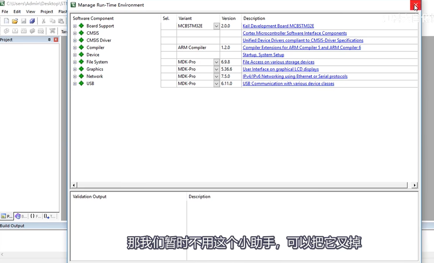Open the Startup, System Setup link
The image size is (434, 263).
click(x=263, y=55)
